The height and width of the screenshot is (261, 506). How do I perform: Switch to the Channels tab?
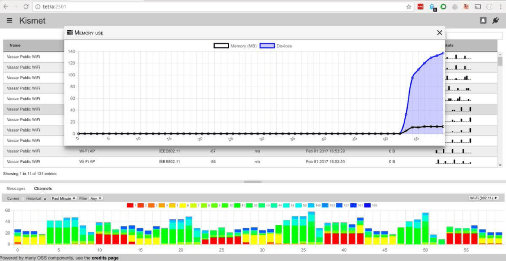coord(43,188)
